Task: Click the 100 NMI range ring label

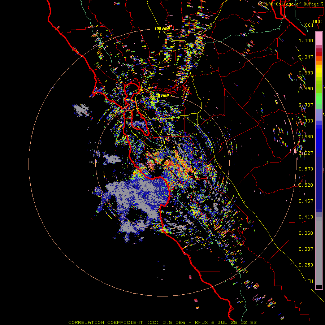Action: point(162,29)
